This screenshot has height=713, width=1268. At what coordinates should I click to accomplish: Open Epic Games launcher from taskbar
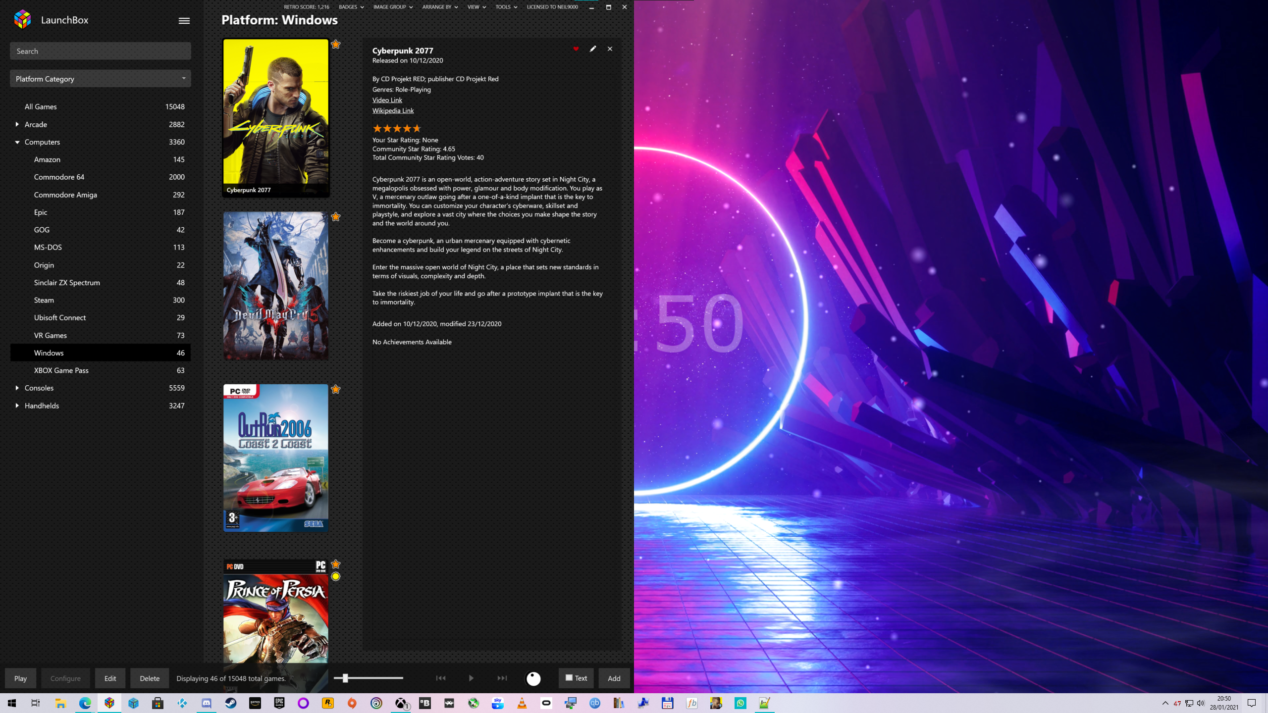(279, 703)
